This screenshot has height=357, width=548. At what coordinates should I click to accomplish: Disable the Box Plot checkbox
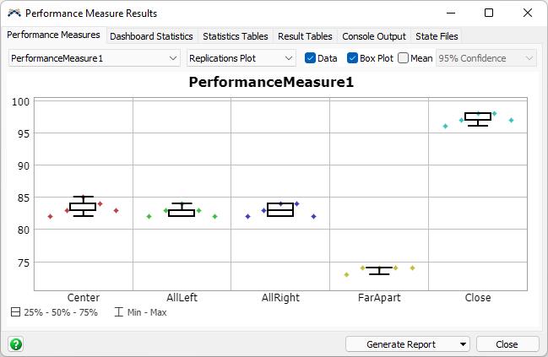point(353,58)
